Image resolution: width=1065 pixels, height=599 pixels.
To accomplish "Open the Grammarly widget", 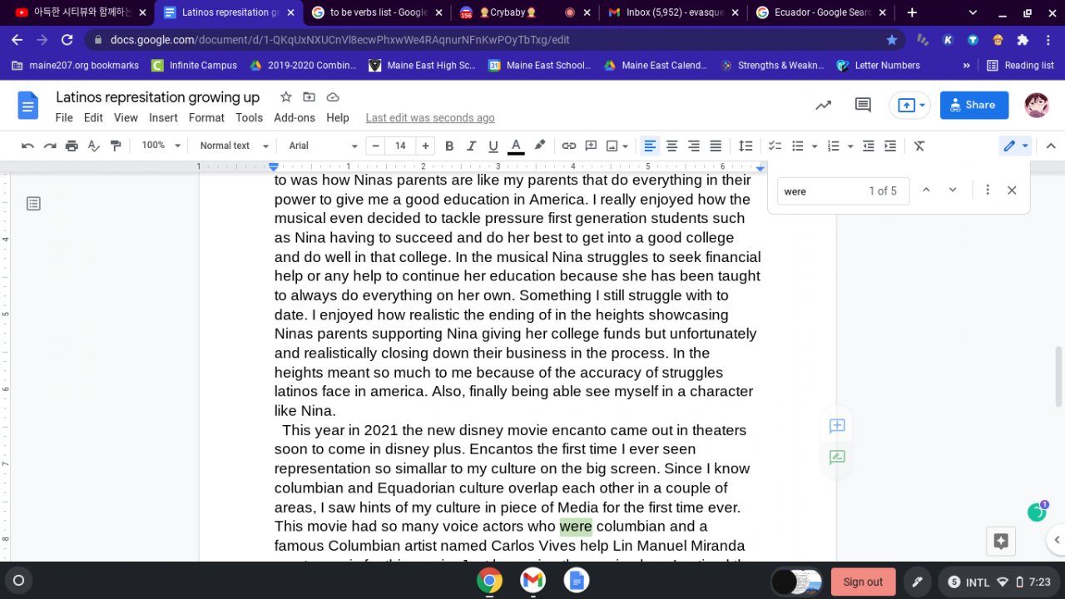I will tap(1037, 512).
